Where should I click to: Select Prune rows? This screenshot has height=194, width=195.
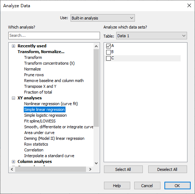[x=34, y=75]
